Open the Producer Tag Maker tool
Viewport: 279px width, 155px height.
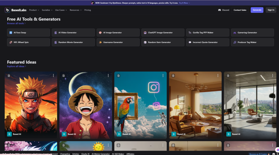253,42
